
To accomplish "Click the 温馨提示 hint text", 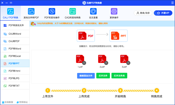I will (x=102, y=46).
